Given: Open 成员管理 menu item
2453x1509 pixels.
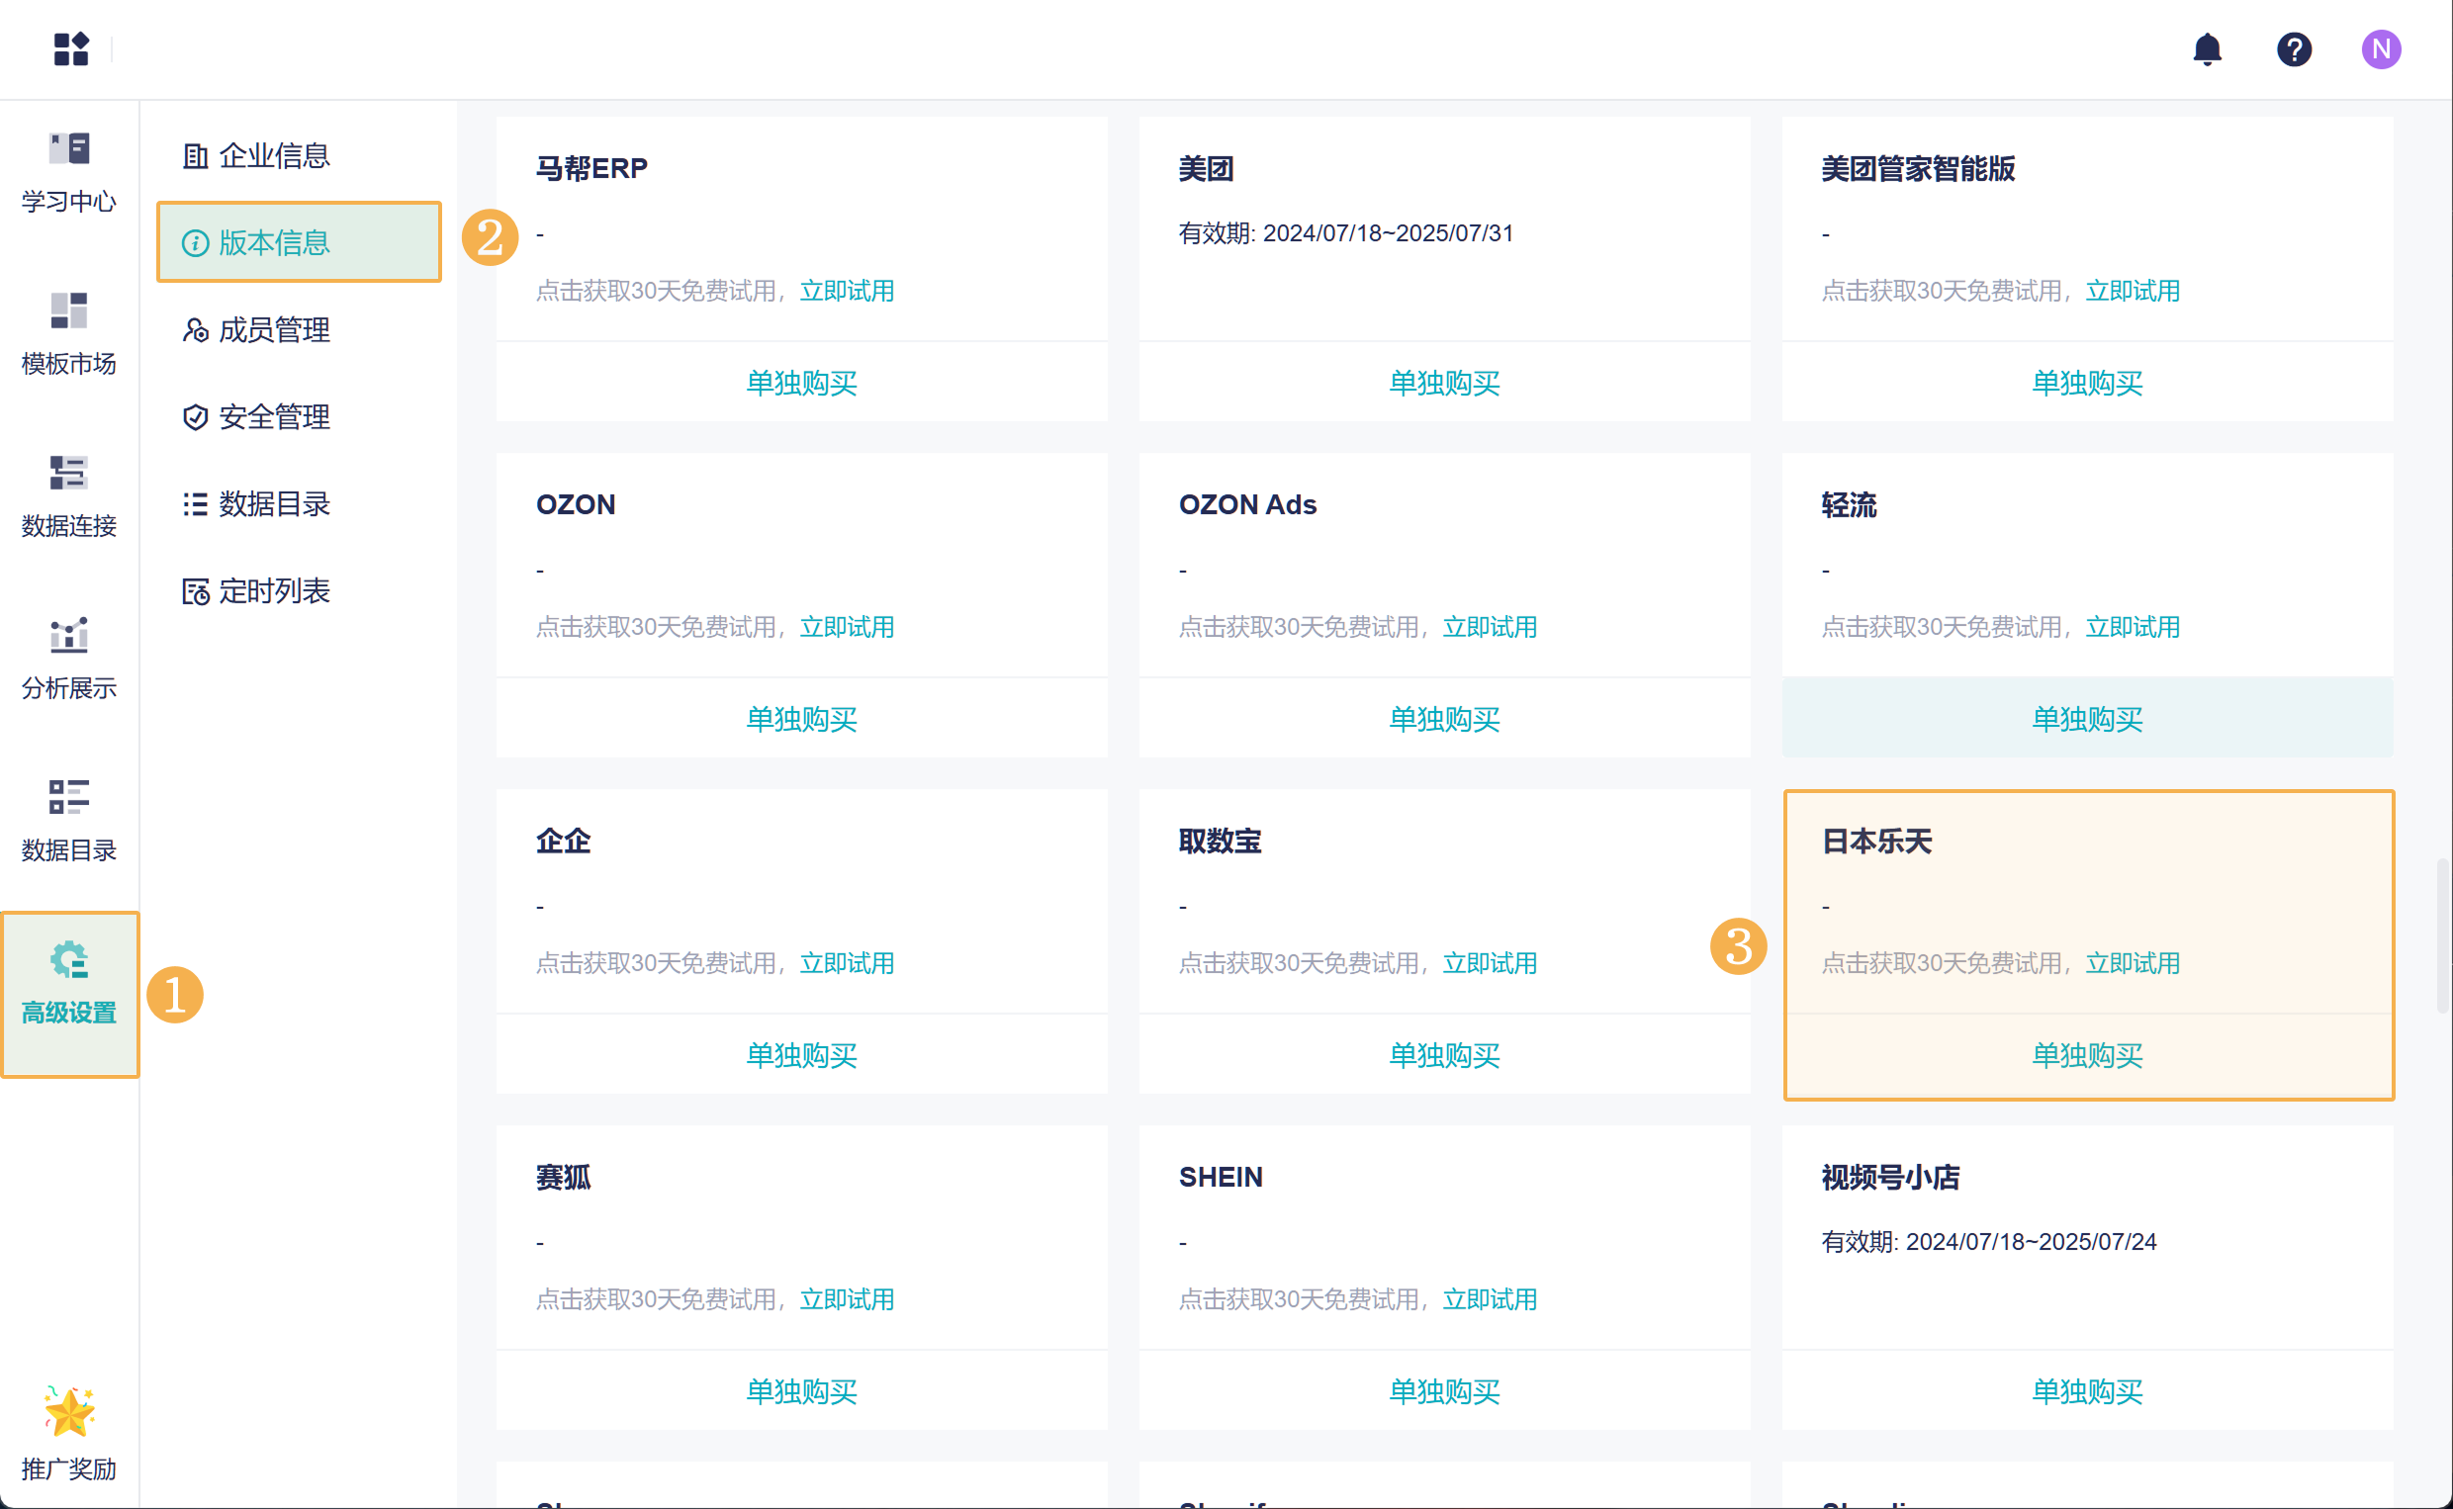Looking at the screenshot, I should [x=273, y=329].
